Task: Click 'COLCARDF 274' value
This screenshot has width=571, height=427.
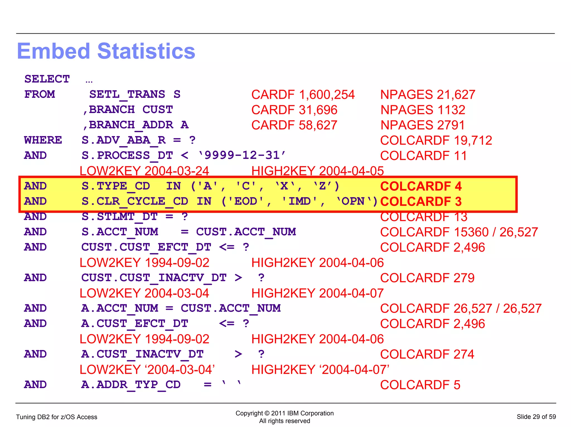Action: coord(427,354)
